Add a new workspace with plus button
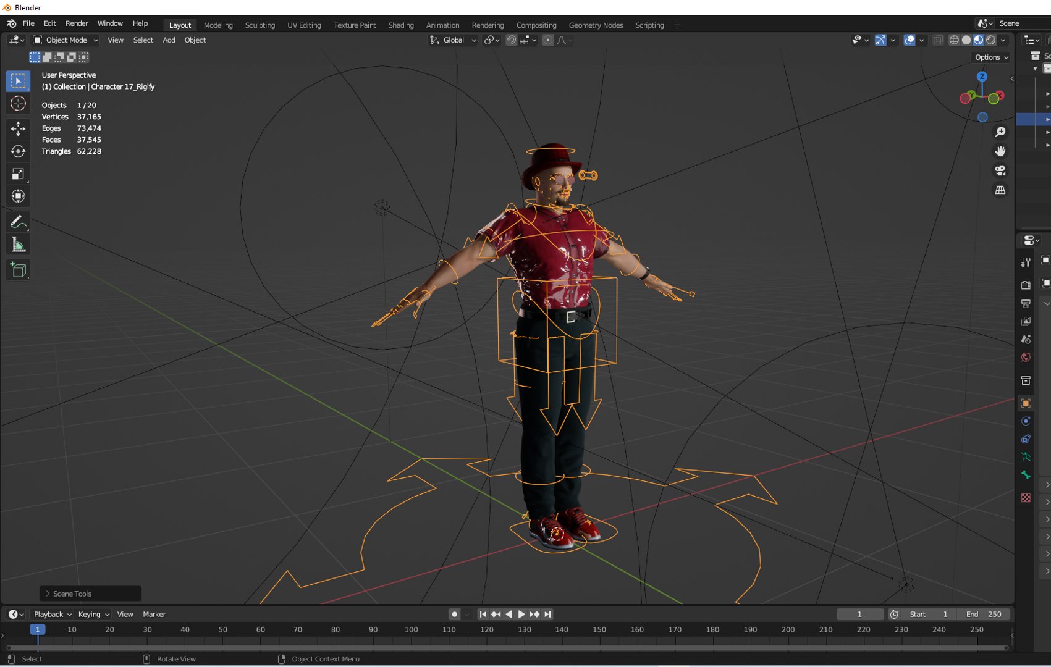Viewport: 1051px width, 667px height. tap(677, 25)
